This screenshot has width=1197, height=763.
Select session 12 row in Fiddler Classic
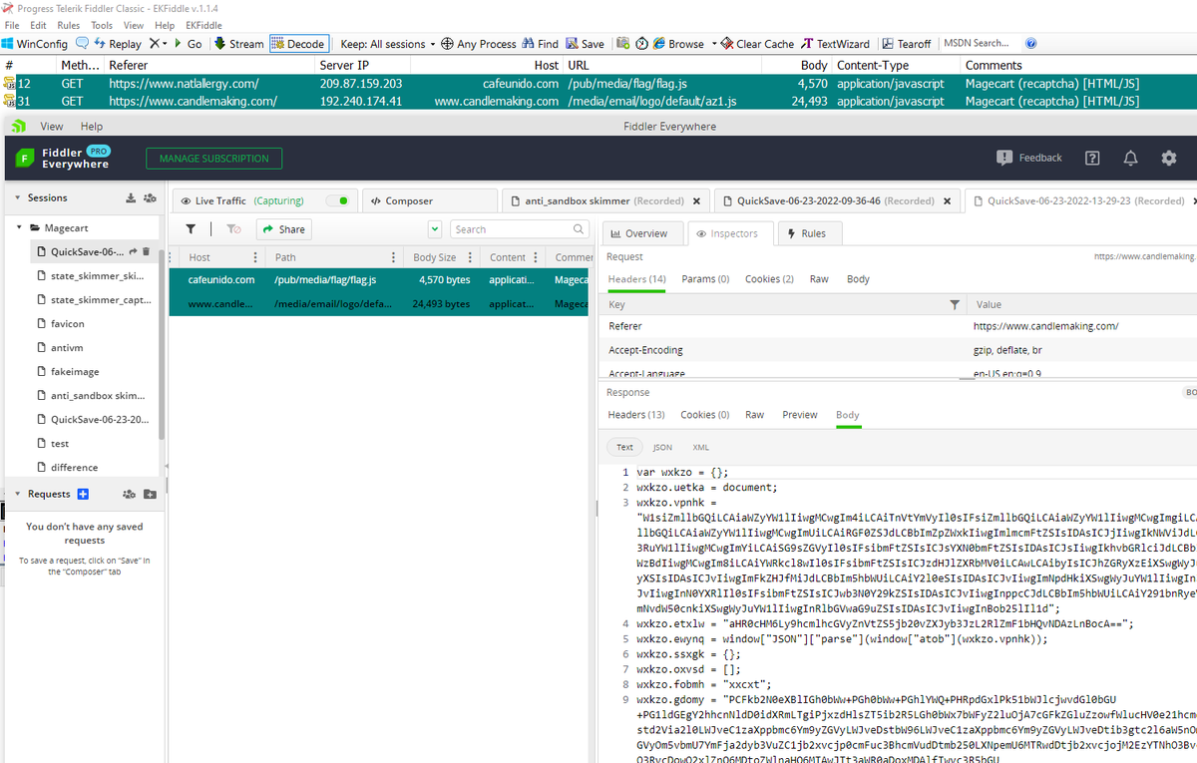coord(598,84)
